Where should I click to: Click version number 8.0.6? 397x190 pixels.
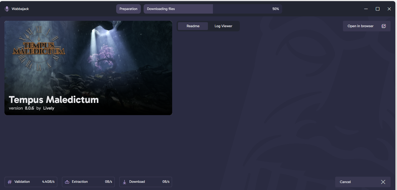click(29, 108)
